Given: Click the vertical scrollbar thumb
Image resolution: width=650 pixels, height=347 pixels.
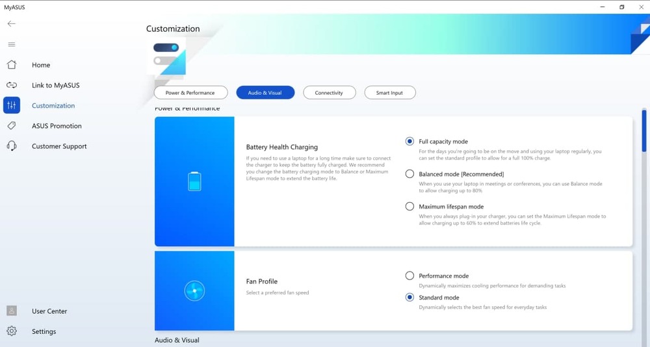Looking at the screenshot, I should [x=643, y=131].
